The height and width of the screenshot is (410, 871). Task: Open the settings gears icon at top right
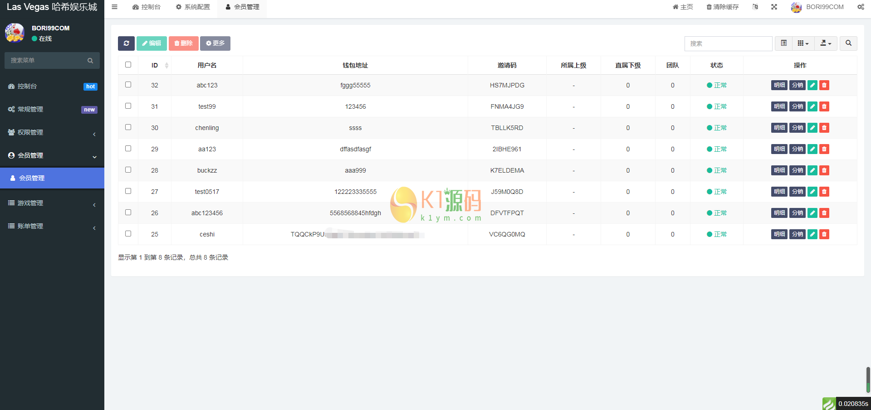pyautogui.click(x=861, y=7)
